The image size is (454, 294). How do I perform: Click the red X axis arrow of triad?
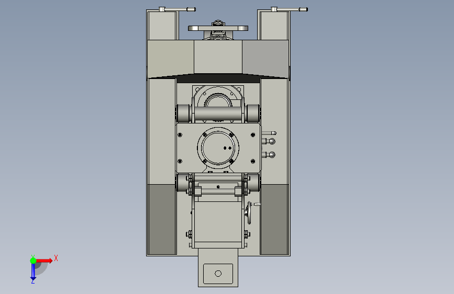(x=44, y=261)
